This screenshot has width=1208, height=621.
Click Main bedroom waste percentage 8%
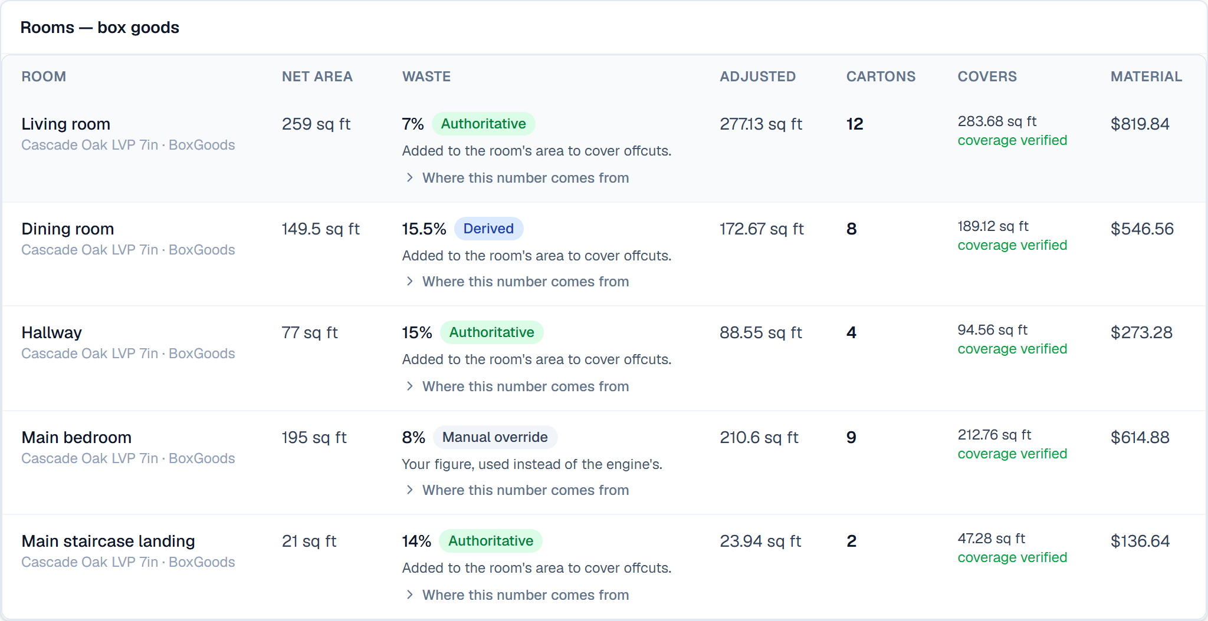tap(413, 437)
